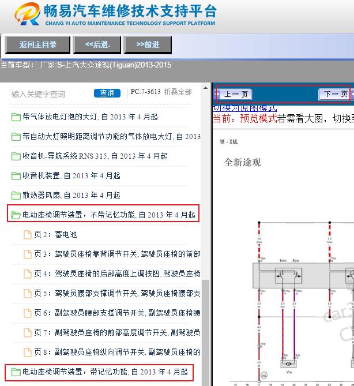Collapse the open folder icon for 不带记忆功能

[16, 215]
